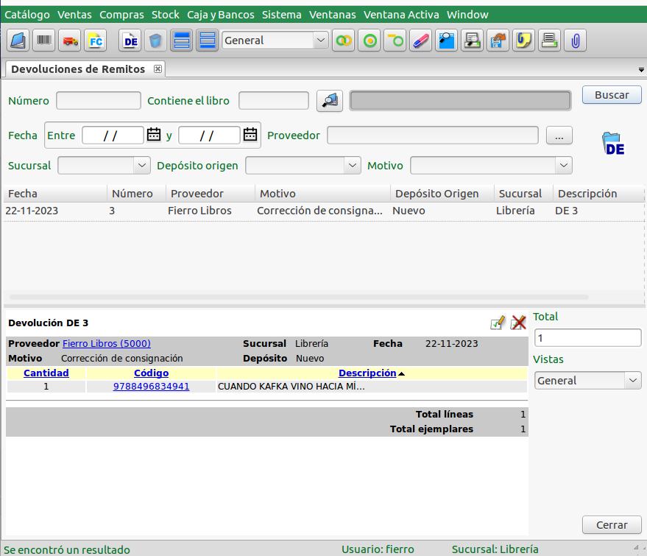Toggle the bottom-highlighted split panel view

point(207,41)
